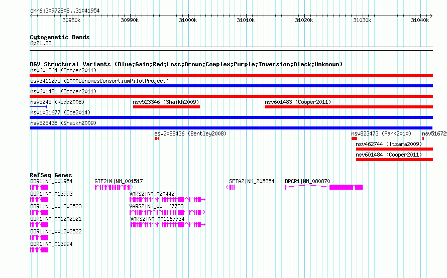Select the DDR1 NM_001202523 gene glyph

pyautogui.click(x=39, y=212)
